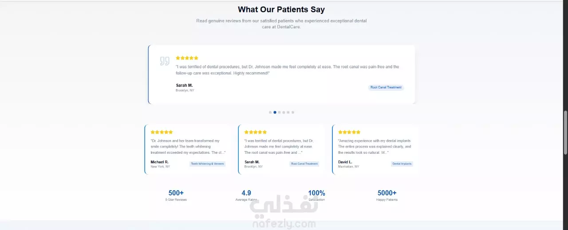Viewport: 568px width, 230px height.
Task: Select the fifth carousel dot
Action: [288, 113]
